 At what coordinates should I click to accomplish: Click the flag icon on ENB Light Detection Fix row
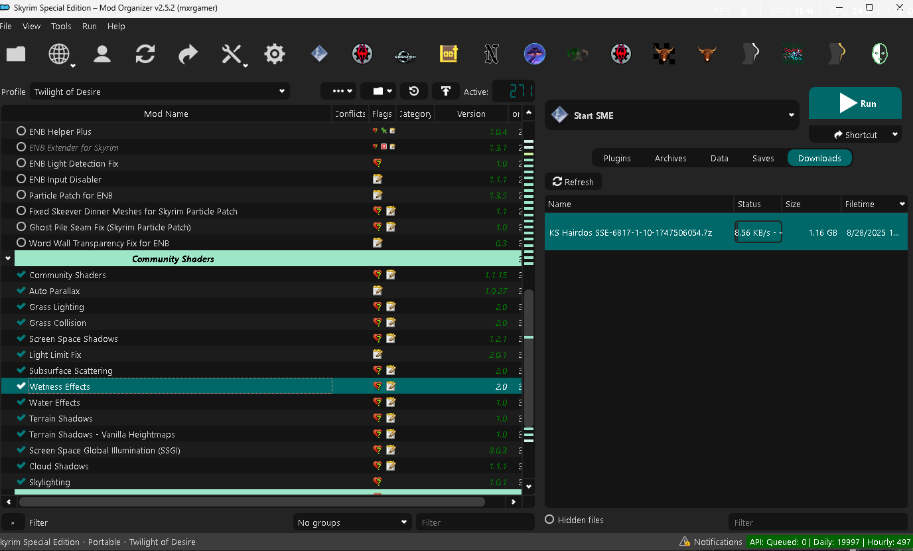click(x=378, y=163)
